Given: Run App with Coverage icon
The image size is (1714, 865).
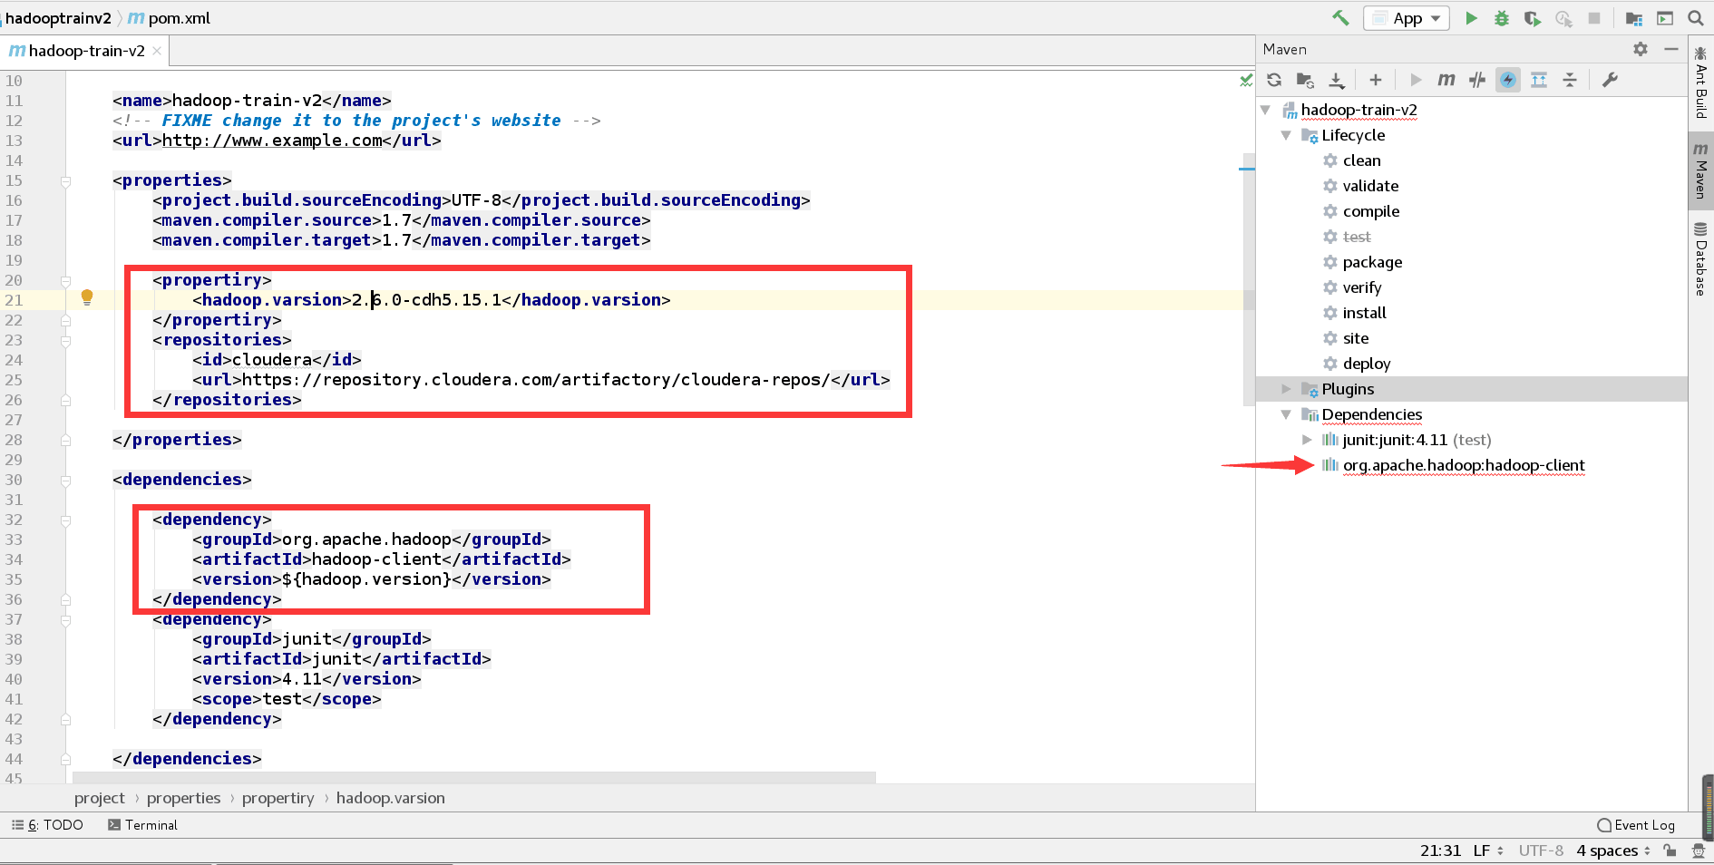Looking at the screenshot, I should click(1533, 18).
